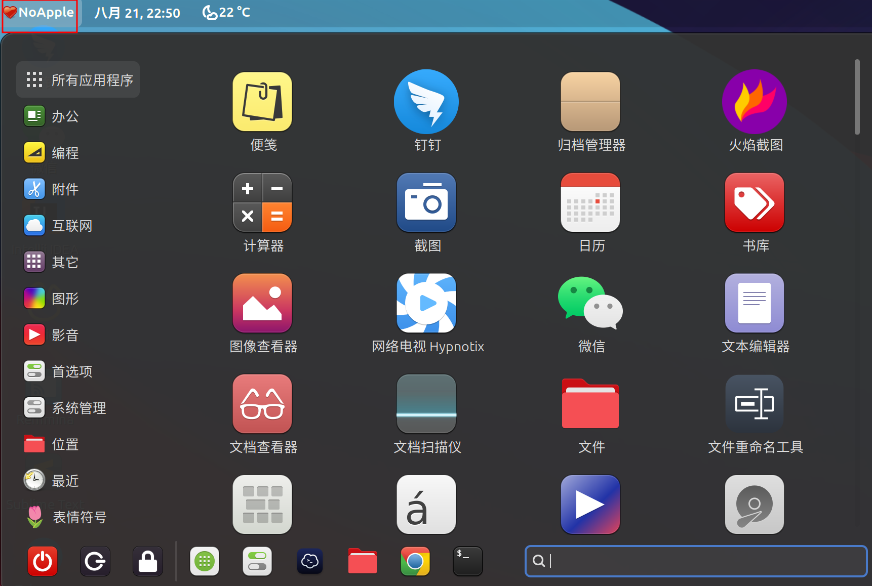The width and height of the screenshot is (872, 586).
Task: Click the logout button icon
Action: (x=95, y=561)
